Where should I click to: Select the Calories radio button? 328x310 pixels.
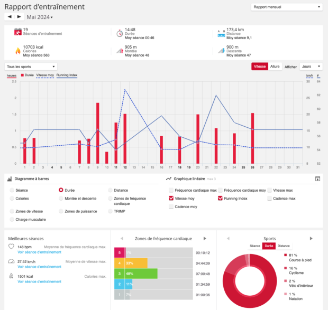(x=12, y=198)
